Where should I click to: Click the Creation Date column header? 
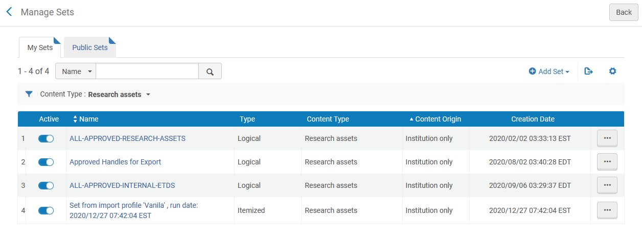point(533,119)
